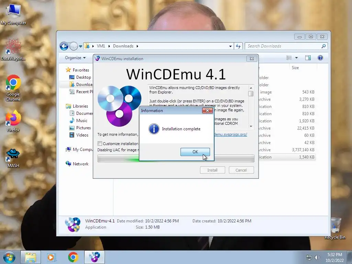Screen dimensions: 352x264
Task: Open MASH desktop shortcut
Action: click(13, 158)
